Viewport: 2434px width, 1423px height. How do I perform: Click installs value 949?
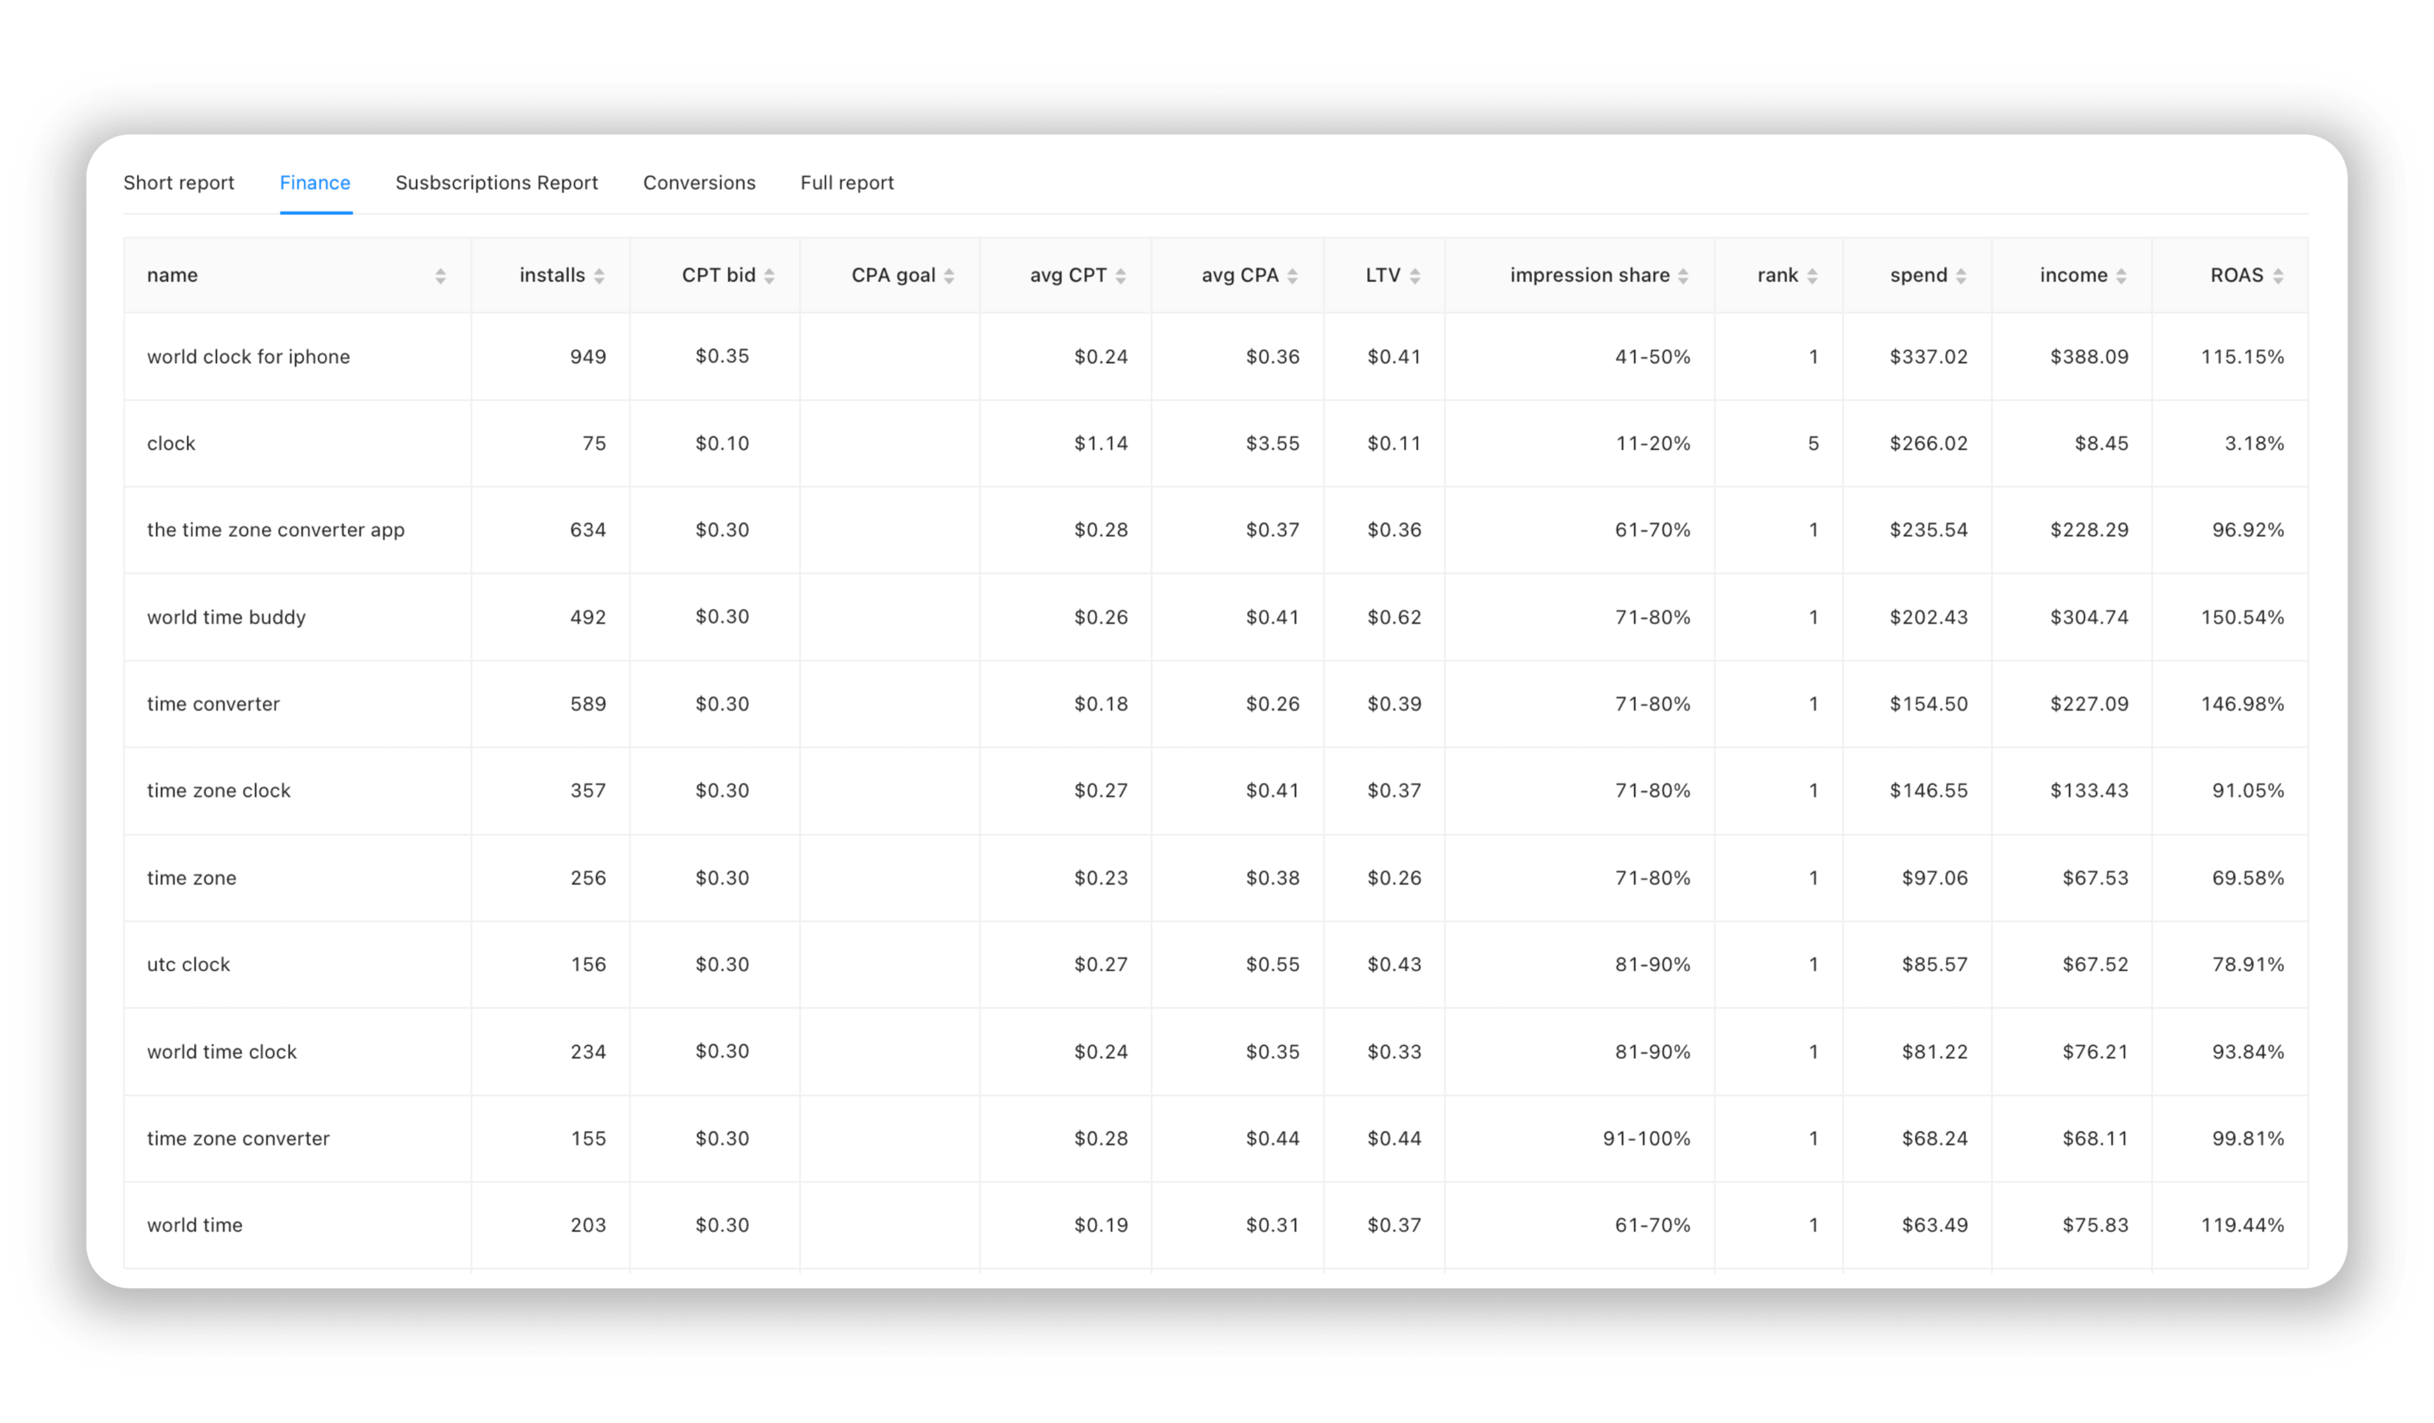pos(587,356)
